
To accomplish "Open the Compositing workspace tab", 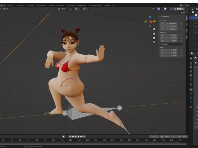I will [82, 6].
